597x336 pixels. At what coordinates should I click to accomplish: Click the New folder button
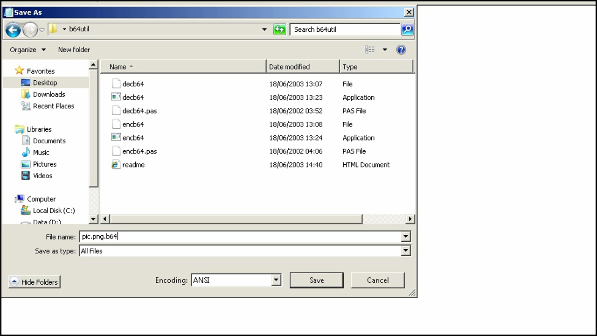[74, 49]
